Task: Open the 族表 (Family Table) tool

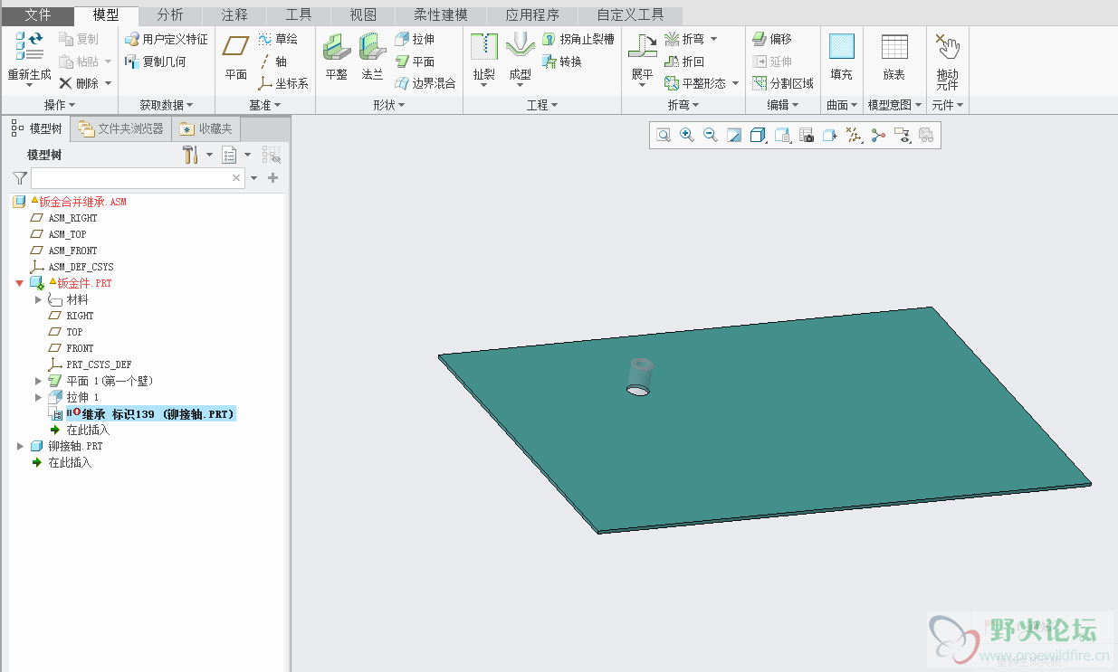Action: 894,57
